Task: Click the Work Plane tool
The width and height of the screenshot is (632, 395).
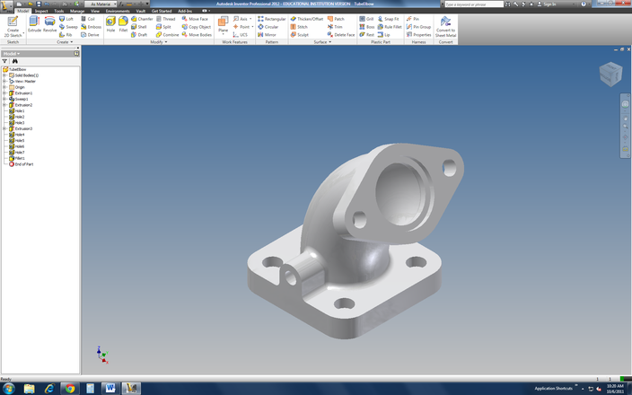Action: click(223, 25)
